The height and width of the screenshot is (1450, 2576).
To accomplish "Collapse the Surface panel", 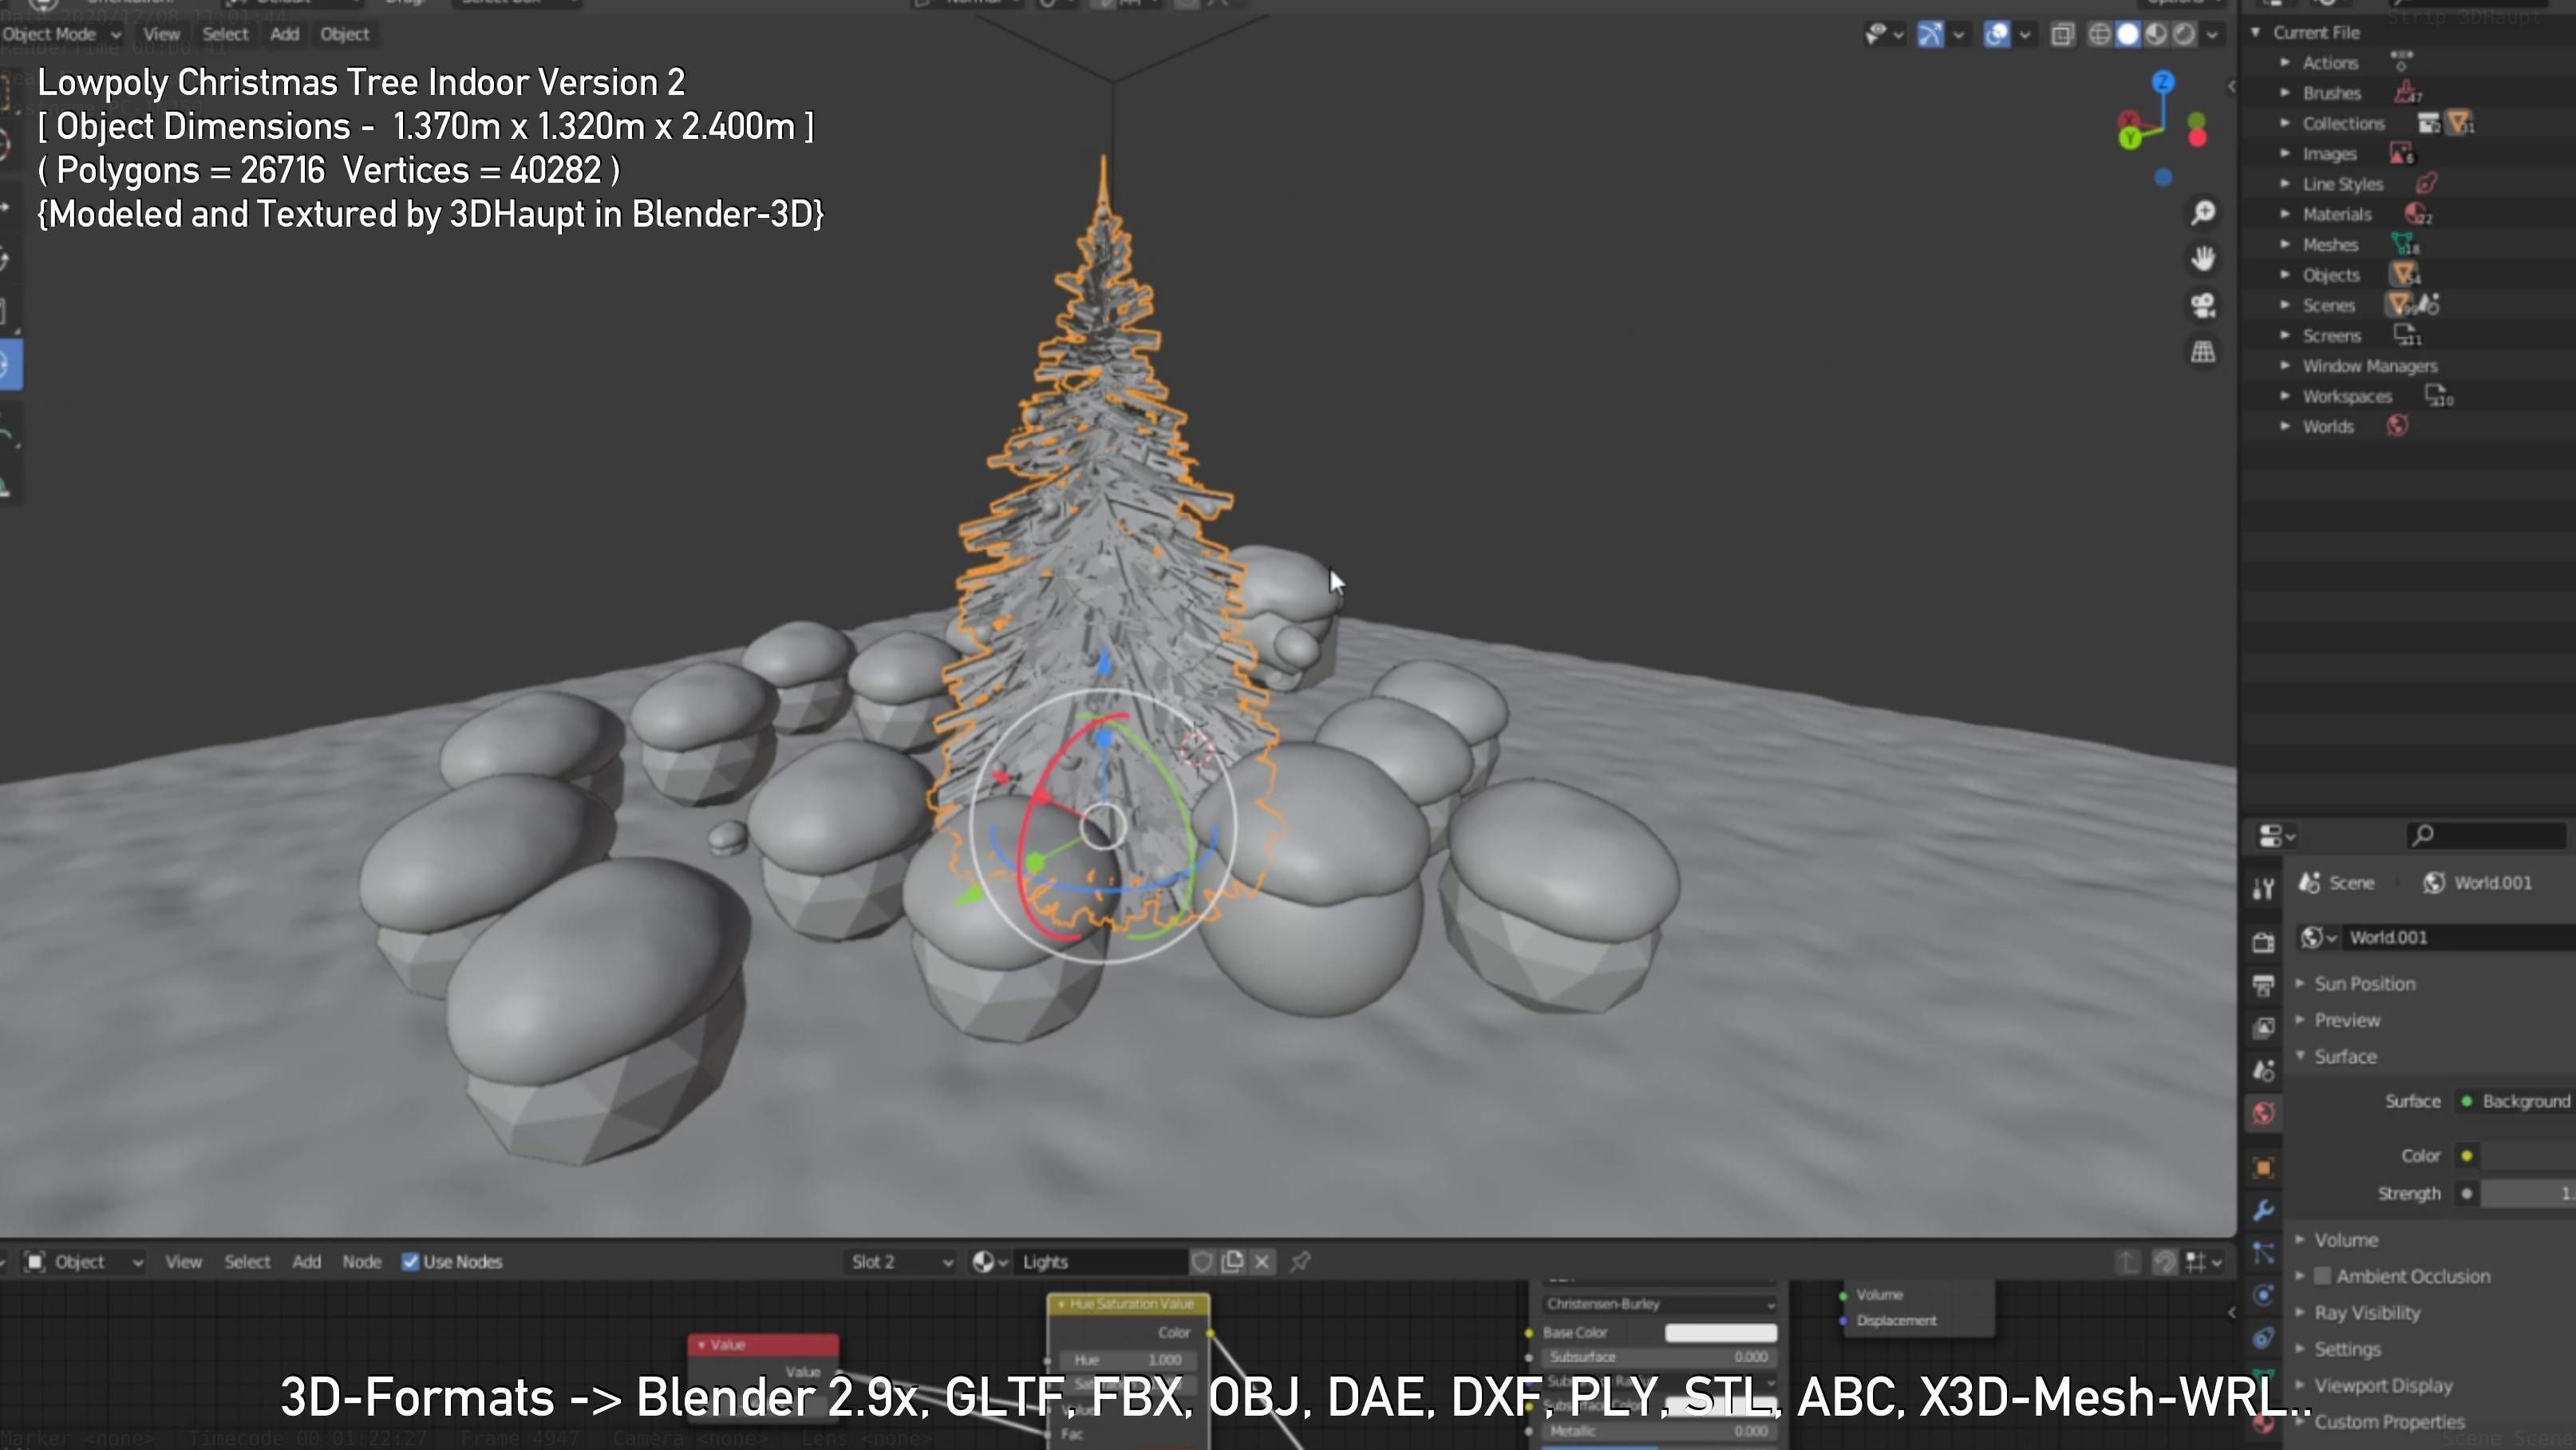I will point(2300,1056).
